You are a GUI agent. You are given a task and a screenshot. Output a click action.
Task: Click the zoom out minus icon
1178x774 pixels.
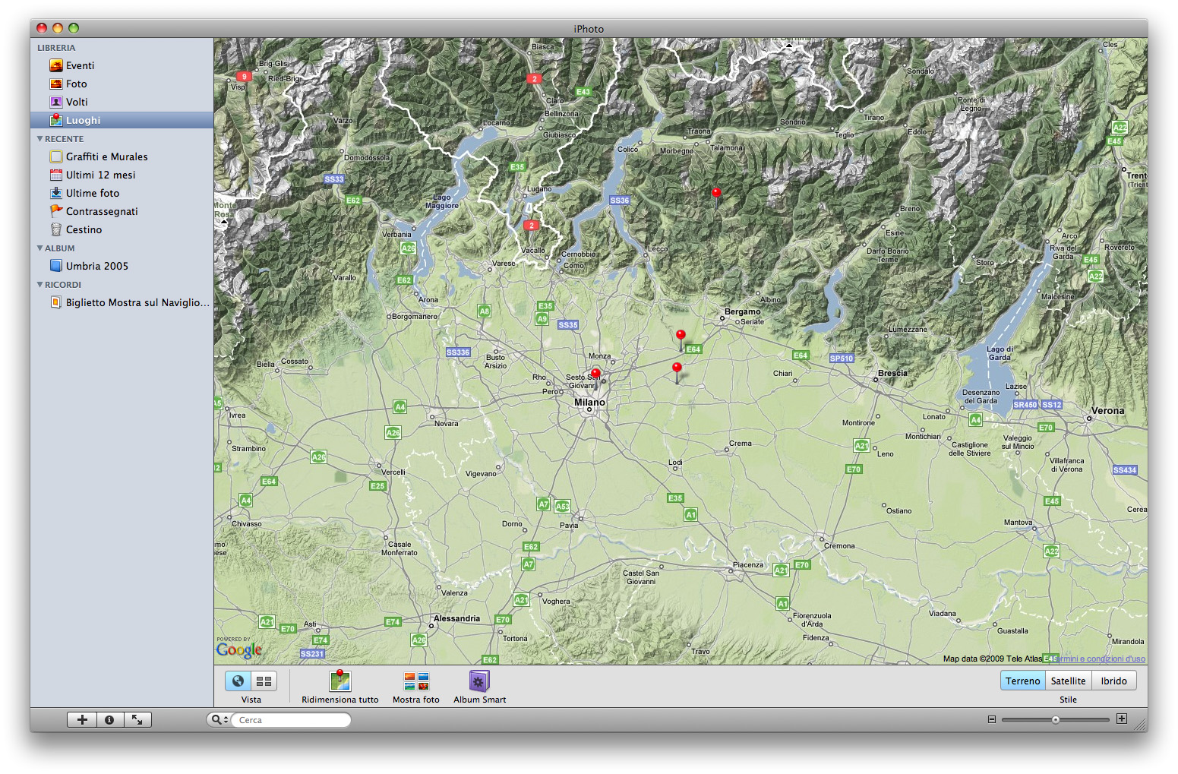coord(991,719)
